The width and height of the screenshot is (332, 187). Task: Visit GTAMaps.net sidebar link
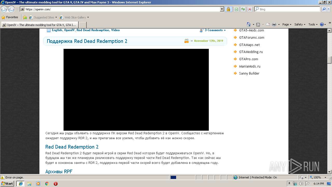coord(249,45)
